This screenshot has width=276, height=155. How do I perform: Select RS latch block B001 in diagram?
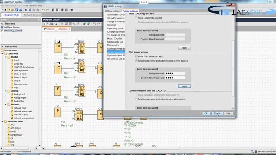coord(82,49)
